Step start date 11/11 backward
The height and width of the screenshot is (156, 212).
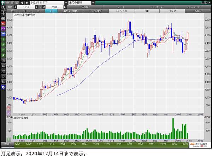tap(15, 7)
